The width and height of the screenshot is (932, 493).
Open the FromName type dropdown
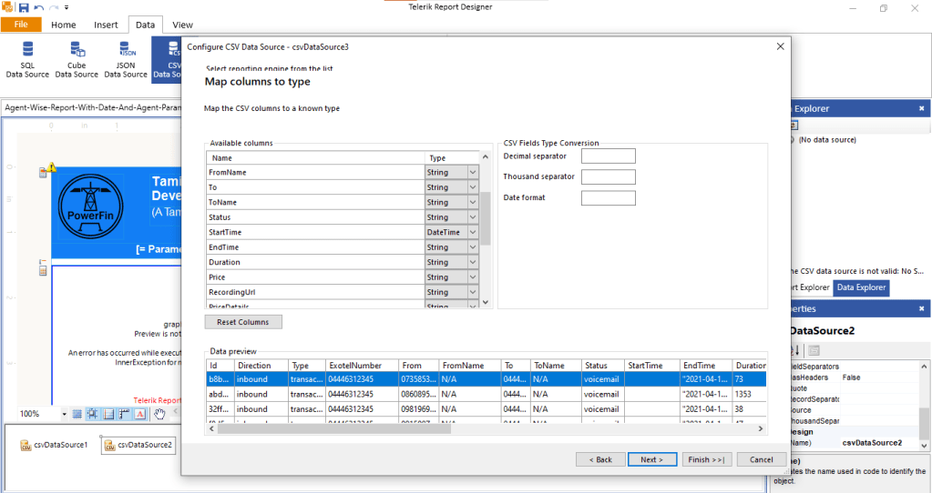pos(472,172)
